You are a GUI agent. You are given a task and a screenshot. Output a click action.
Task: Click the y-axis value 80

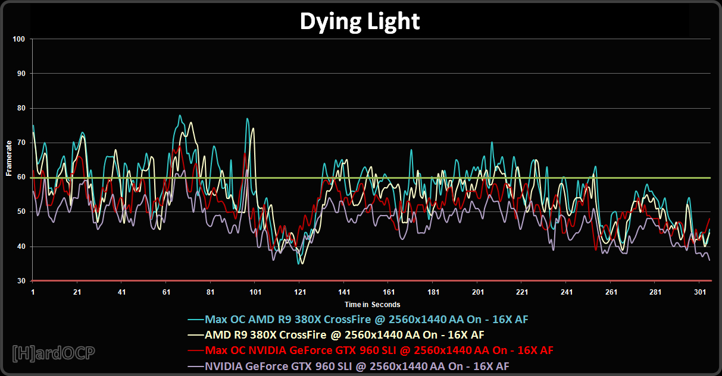pos(20,108)
